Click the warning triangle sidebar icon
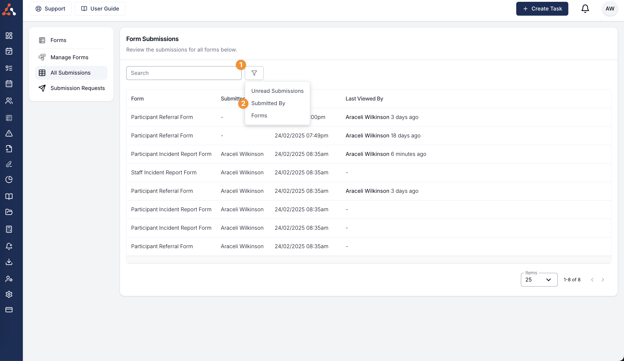Image resolution: width=624 pixels, height=361 pixels. coord(9,133)
